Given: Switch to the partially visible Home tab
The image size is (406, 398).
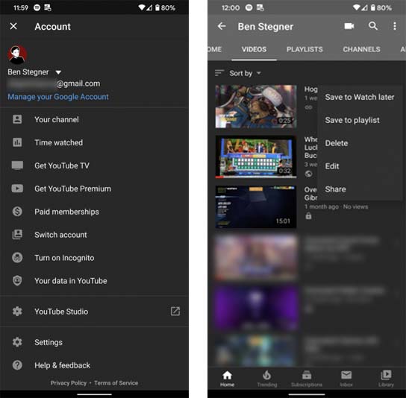Looking at the screenshot, I should [215, 49].
